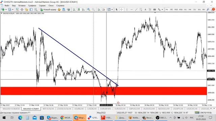Click the chart shift triangle marker
The image size is (216, 121).
(x=155, y=13)
